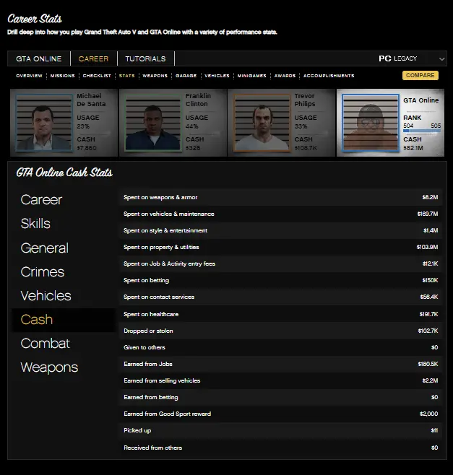Select the Career tab

pyautogui.click(x=93, y=58)
